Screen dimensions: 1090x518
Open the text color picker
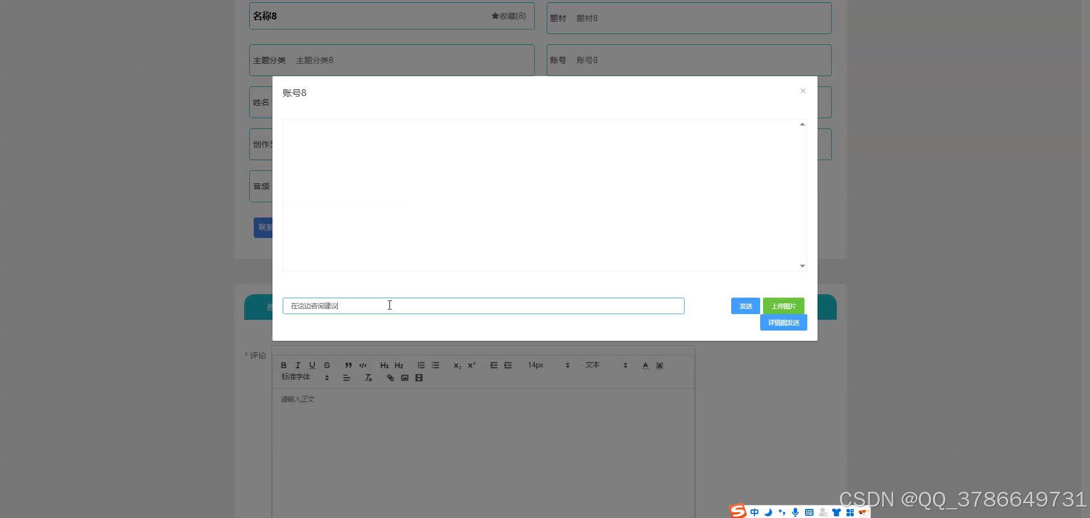(x=645, y=365)
